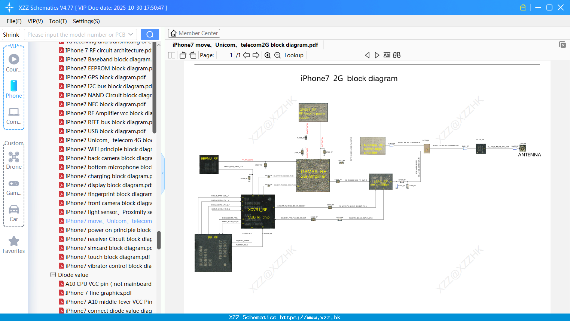
Task: Select the Phone category
Action: coord(14,89)
